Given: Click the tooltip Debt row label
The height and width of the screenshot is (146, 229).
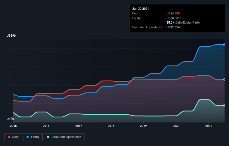Looking at the screenshot, I should click(x=135, y=13).
